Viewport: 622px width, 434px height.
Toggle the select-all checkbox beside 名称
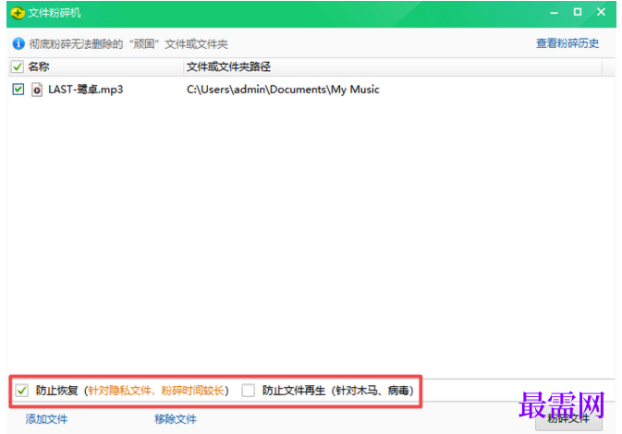pos(18,66)
